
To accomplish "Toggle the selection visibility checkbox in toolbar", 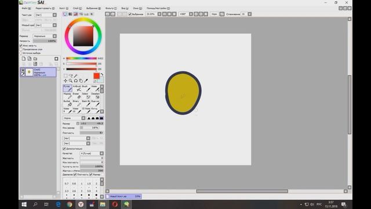I will [x=130, y=14].
